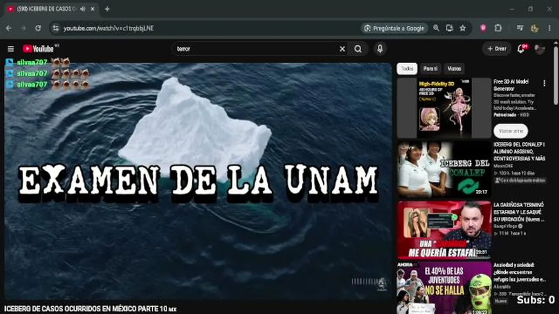Open the zoom magnifier in the address bar
The width and height of the screenshot is (559, 314).
pyautogui.click(x=436, y=28)
